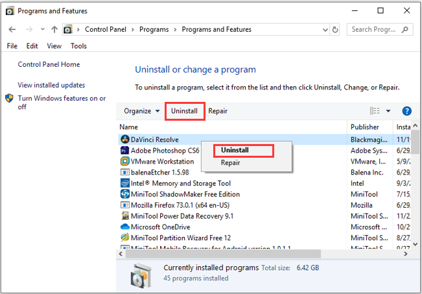Click the DaVinci Resolve icon
The image size is (422, 294).
coord(125,140)
